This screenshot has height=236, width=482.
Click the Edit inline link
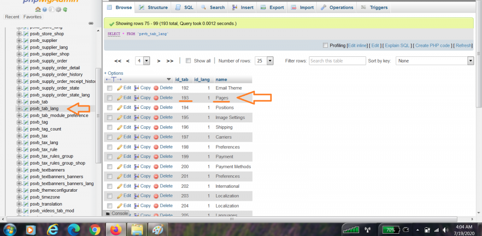pos(357,45)
